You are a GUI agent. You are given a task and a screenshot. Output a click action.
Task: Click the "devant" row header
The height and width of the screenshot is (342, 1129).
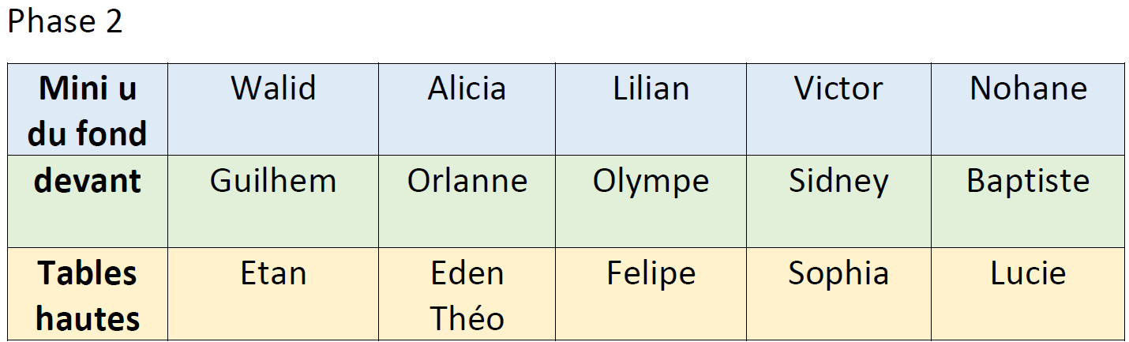click(88, 182)
